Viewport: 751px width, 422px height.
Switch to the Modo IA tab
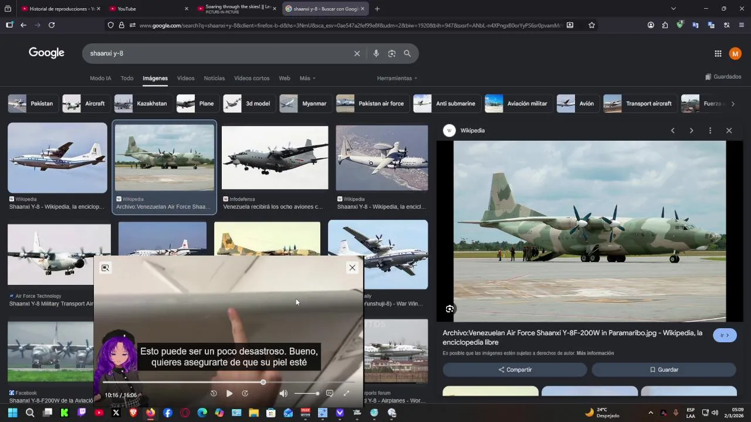[100, 78]
